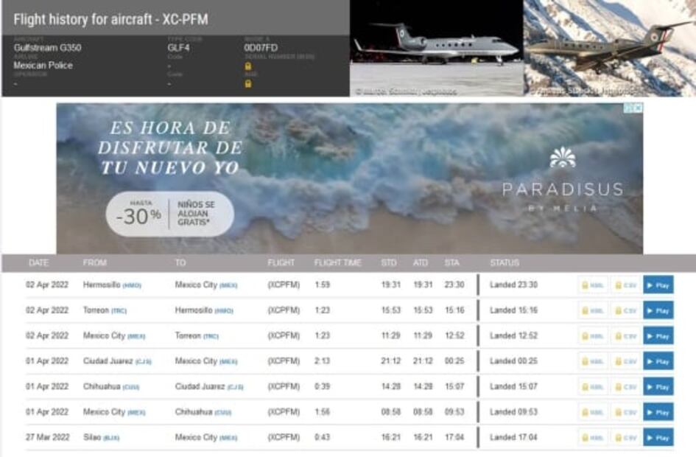This screenshot has height=457, width=696.
Task: Play the Hermosillo to Mexico City flight
Action: (x=658, y=285)
